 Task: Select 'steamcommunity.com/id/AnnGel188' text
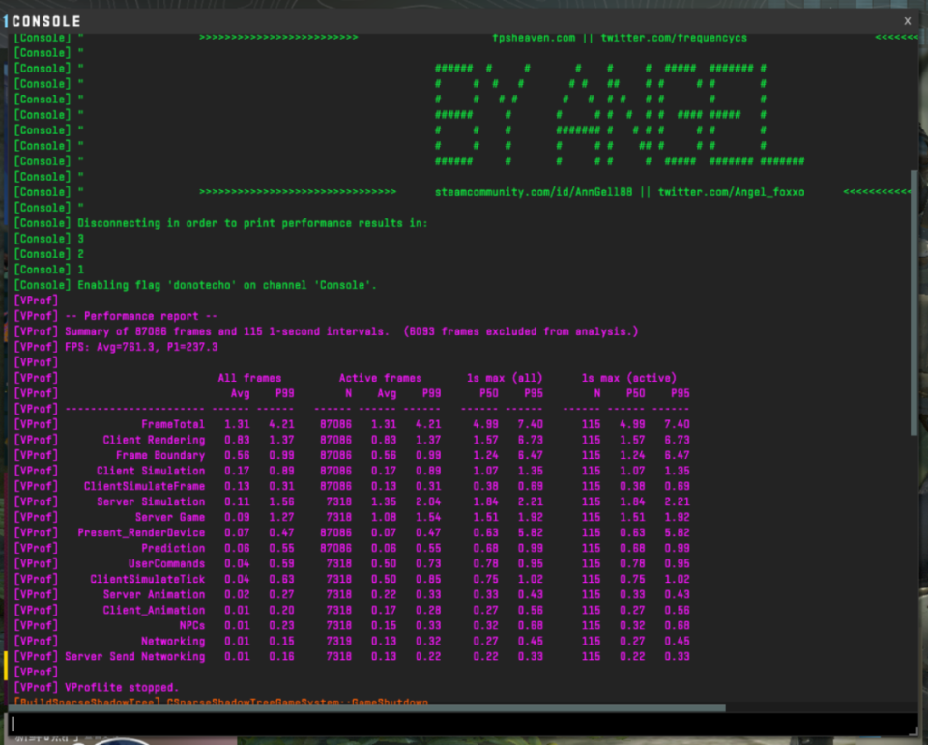tap(534, 192)
